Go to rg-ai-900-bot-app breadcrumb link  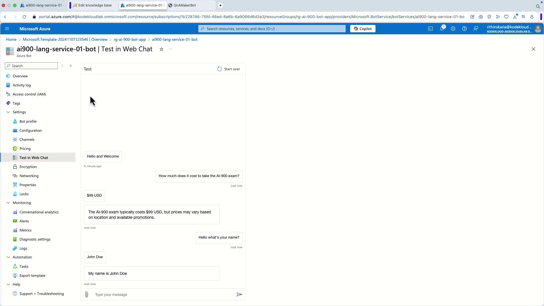pyautogui.click(x=129, y=40)
